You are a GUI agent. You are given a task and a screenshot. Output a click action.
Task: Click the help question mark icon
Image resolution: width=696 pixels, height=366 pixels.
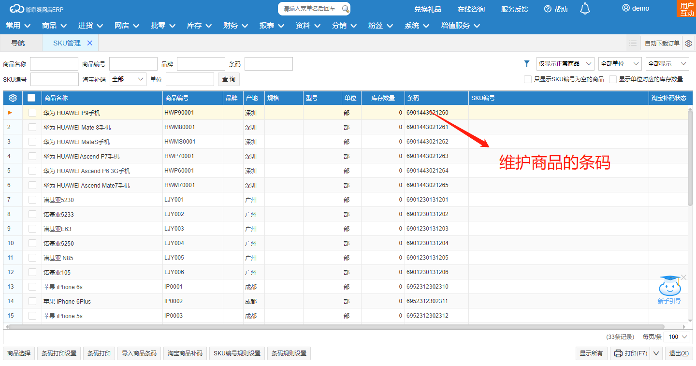click(548, 9)
